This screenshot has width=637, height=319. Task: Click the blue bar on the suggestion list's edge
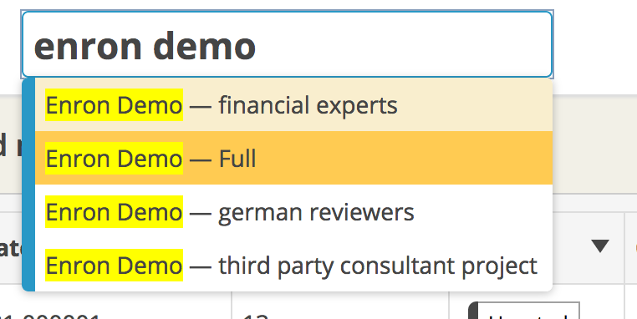[28, 185]
